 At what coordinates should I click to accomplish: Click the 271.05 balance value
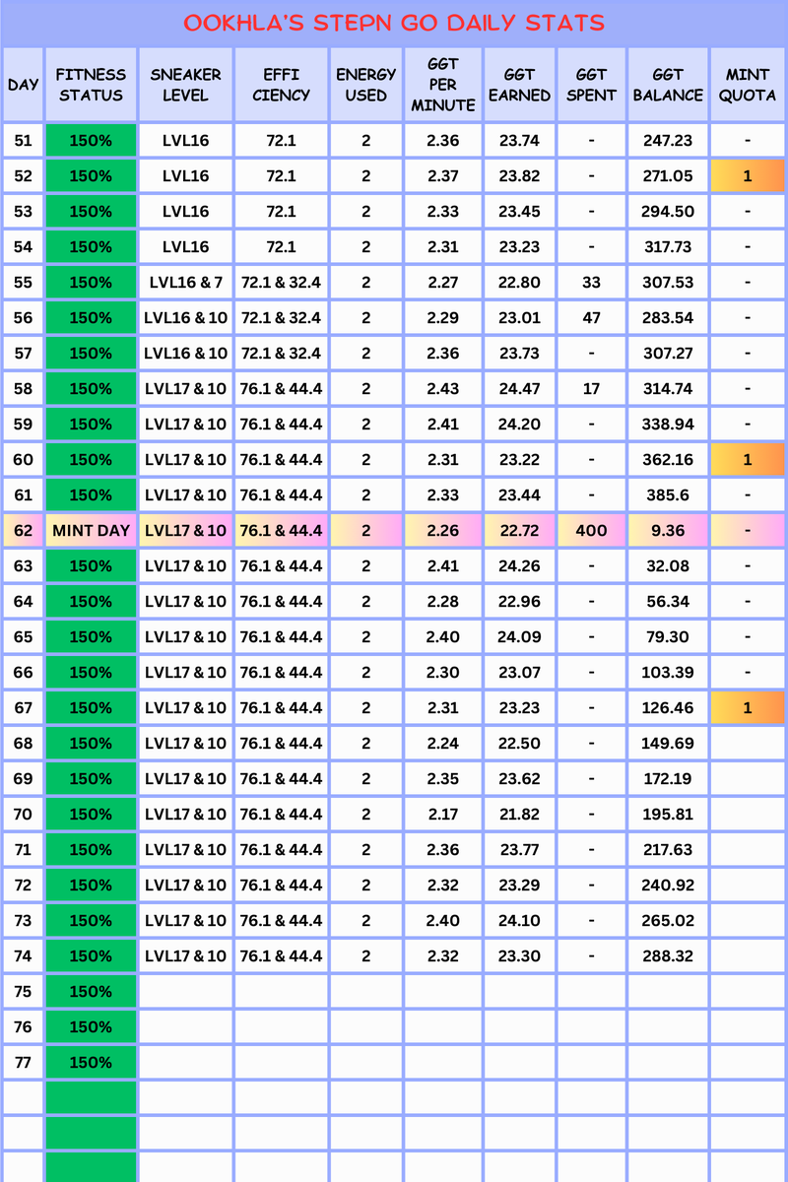668,176
